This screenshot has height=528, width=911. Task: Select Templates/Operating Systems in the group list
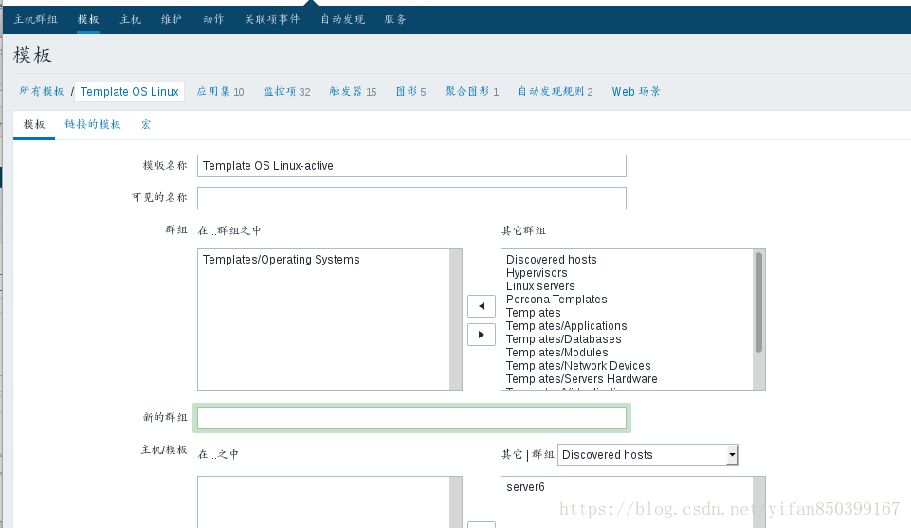coord(282,260)
